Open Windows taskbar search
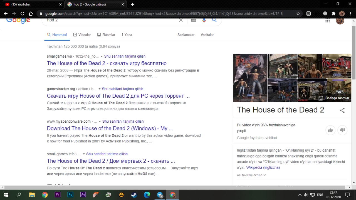 tap(19, 195)
